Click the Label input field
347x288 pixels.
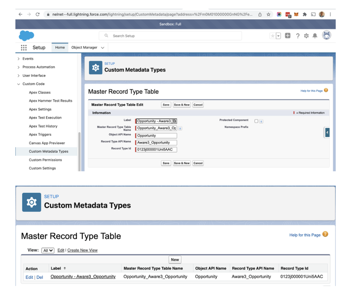[x=156, y=121]
